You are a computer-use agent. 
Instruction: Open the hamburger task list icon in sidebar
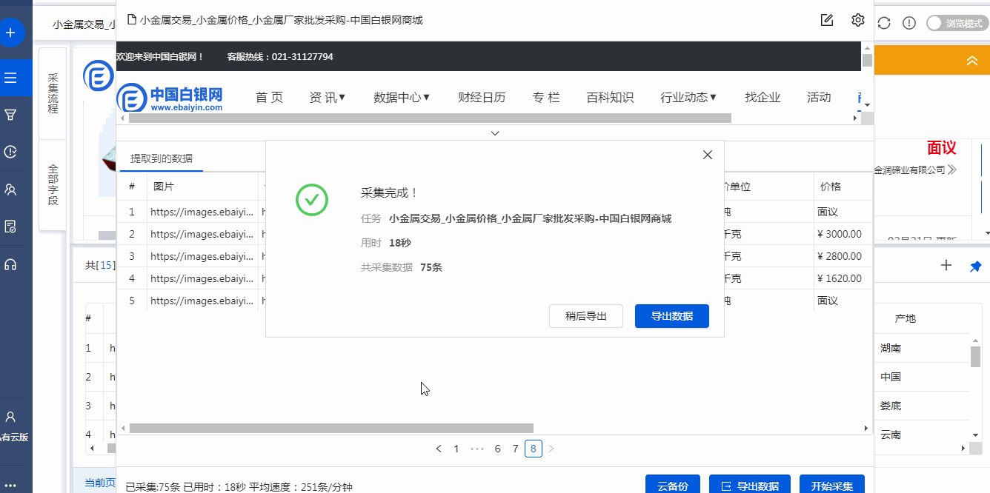click(10, 77)
